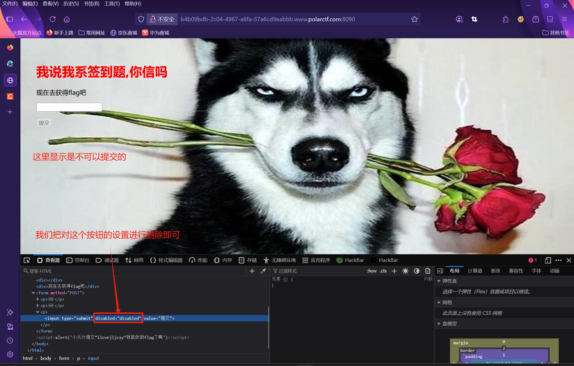Toggle light color scheme simulation sun icon
This screenshot has width=574, height=366.
point(405,271)
